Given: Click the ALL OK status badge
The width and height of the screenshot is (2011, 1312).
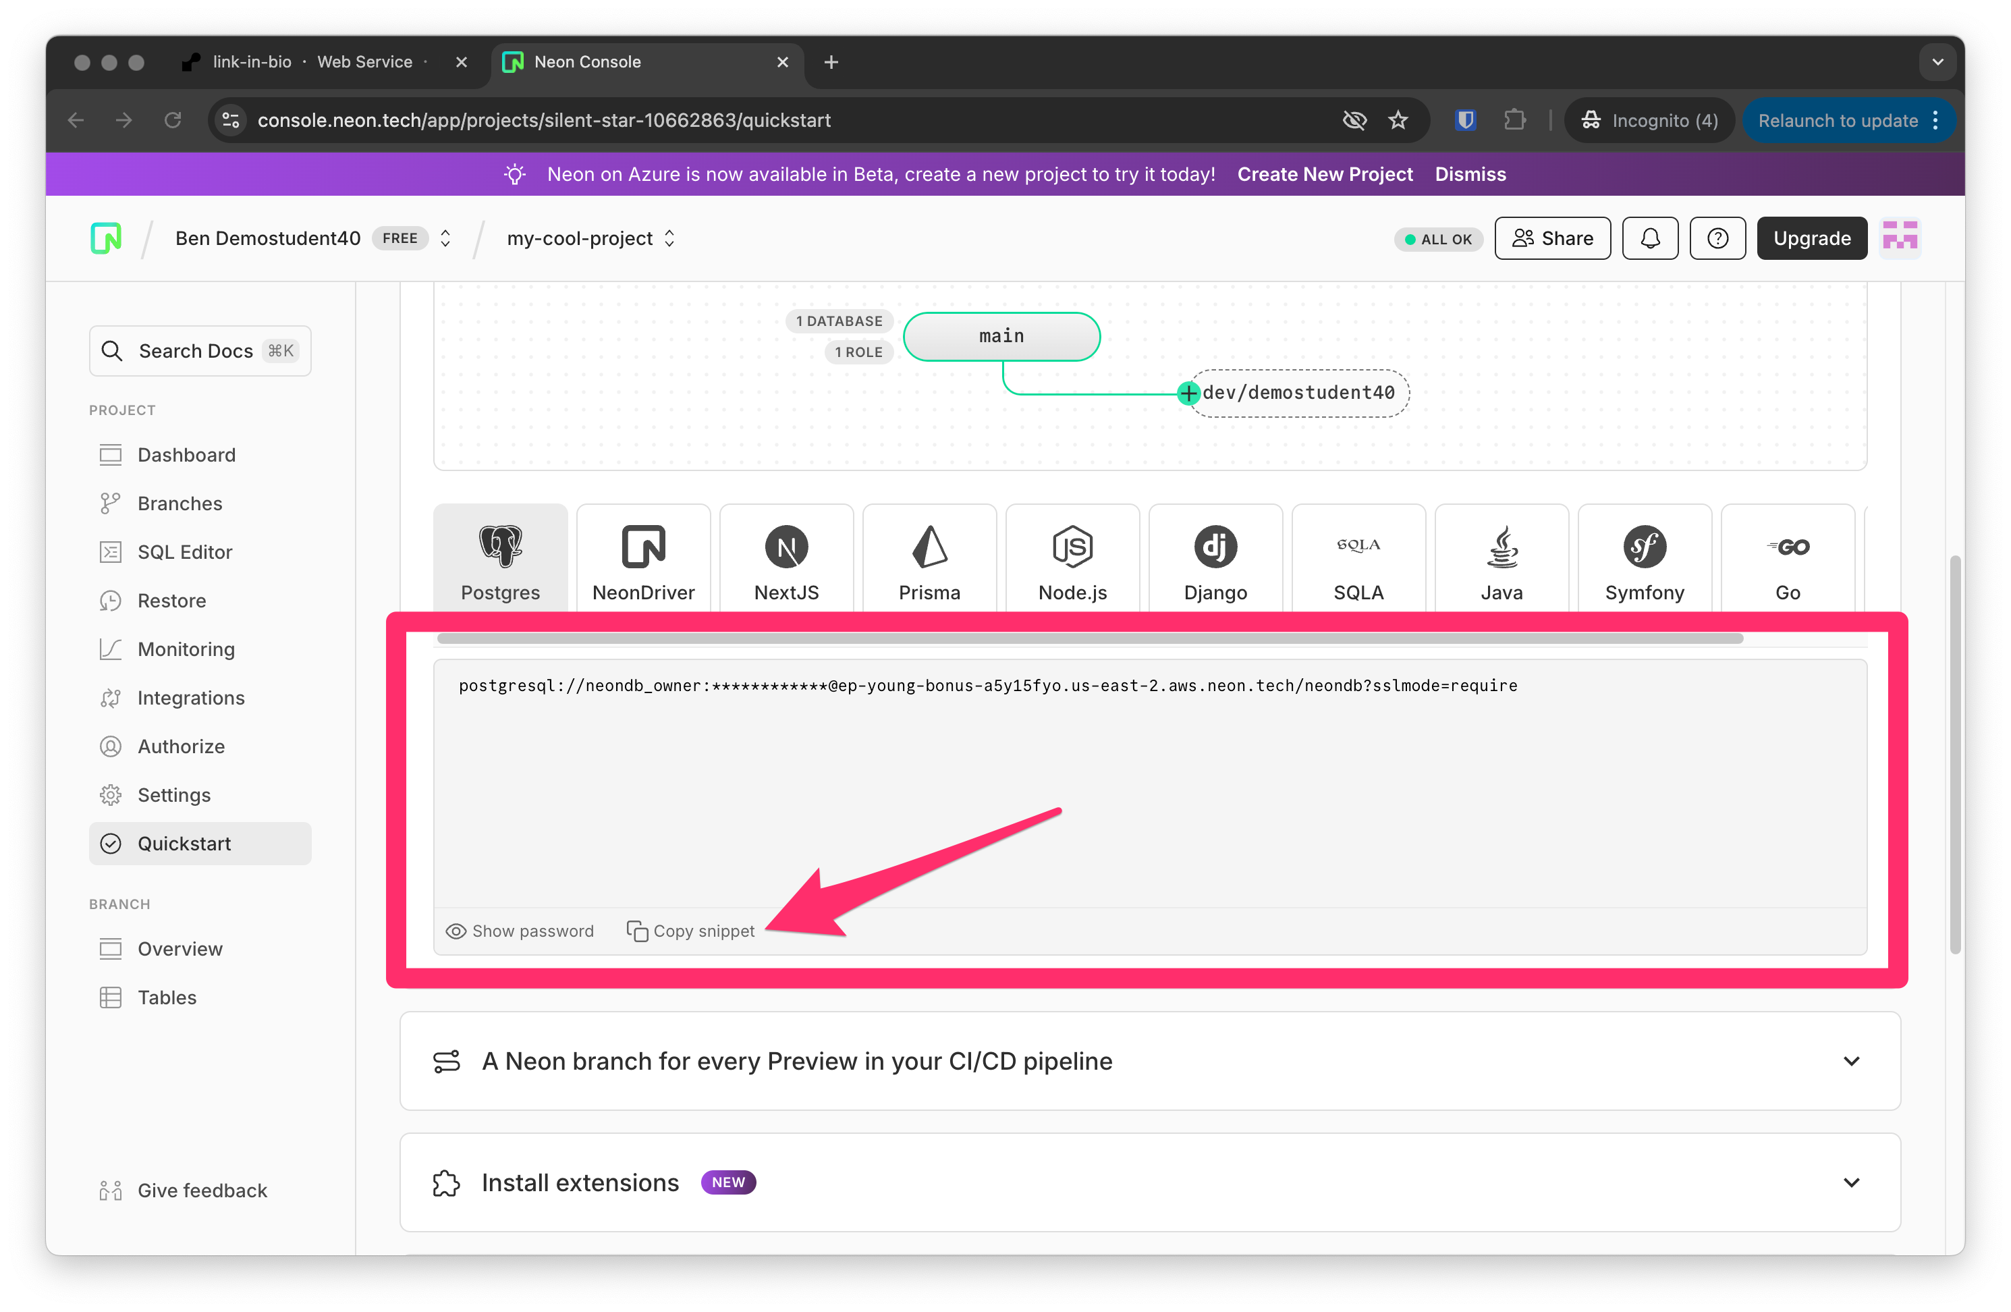Looking at the screenshot, I should pyautogui.click(x=1438, y=239).
